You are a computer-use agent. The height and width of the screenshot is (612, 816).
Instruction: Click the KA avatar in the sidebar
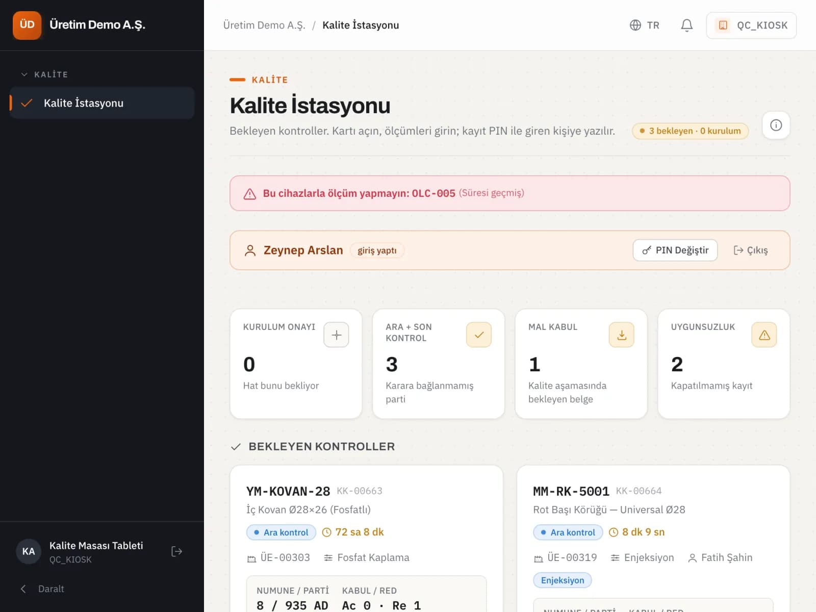(29, 551)
